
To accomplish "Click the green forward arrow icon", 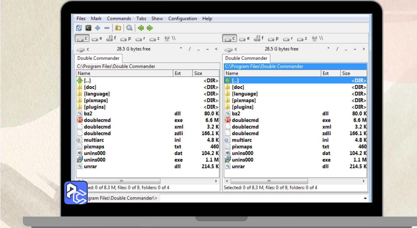I will click(150, 28).
